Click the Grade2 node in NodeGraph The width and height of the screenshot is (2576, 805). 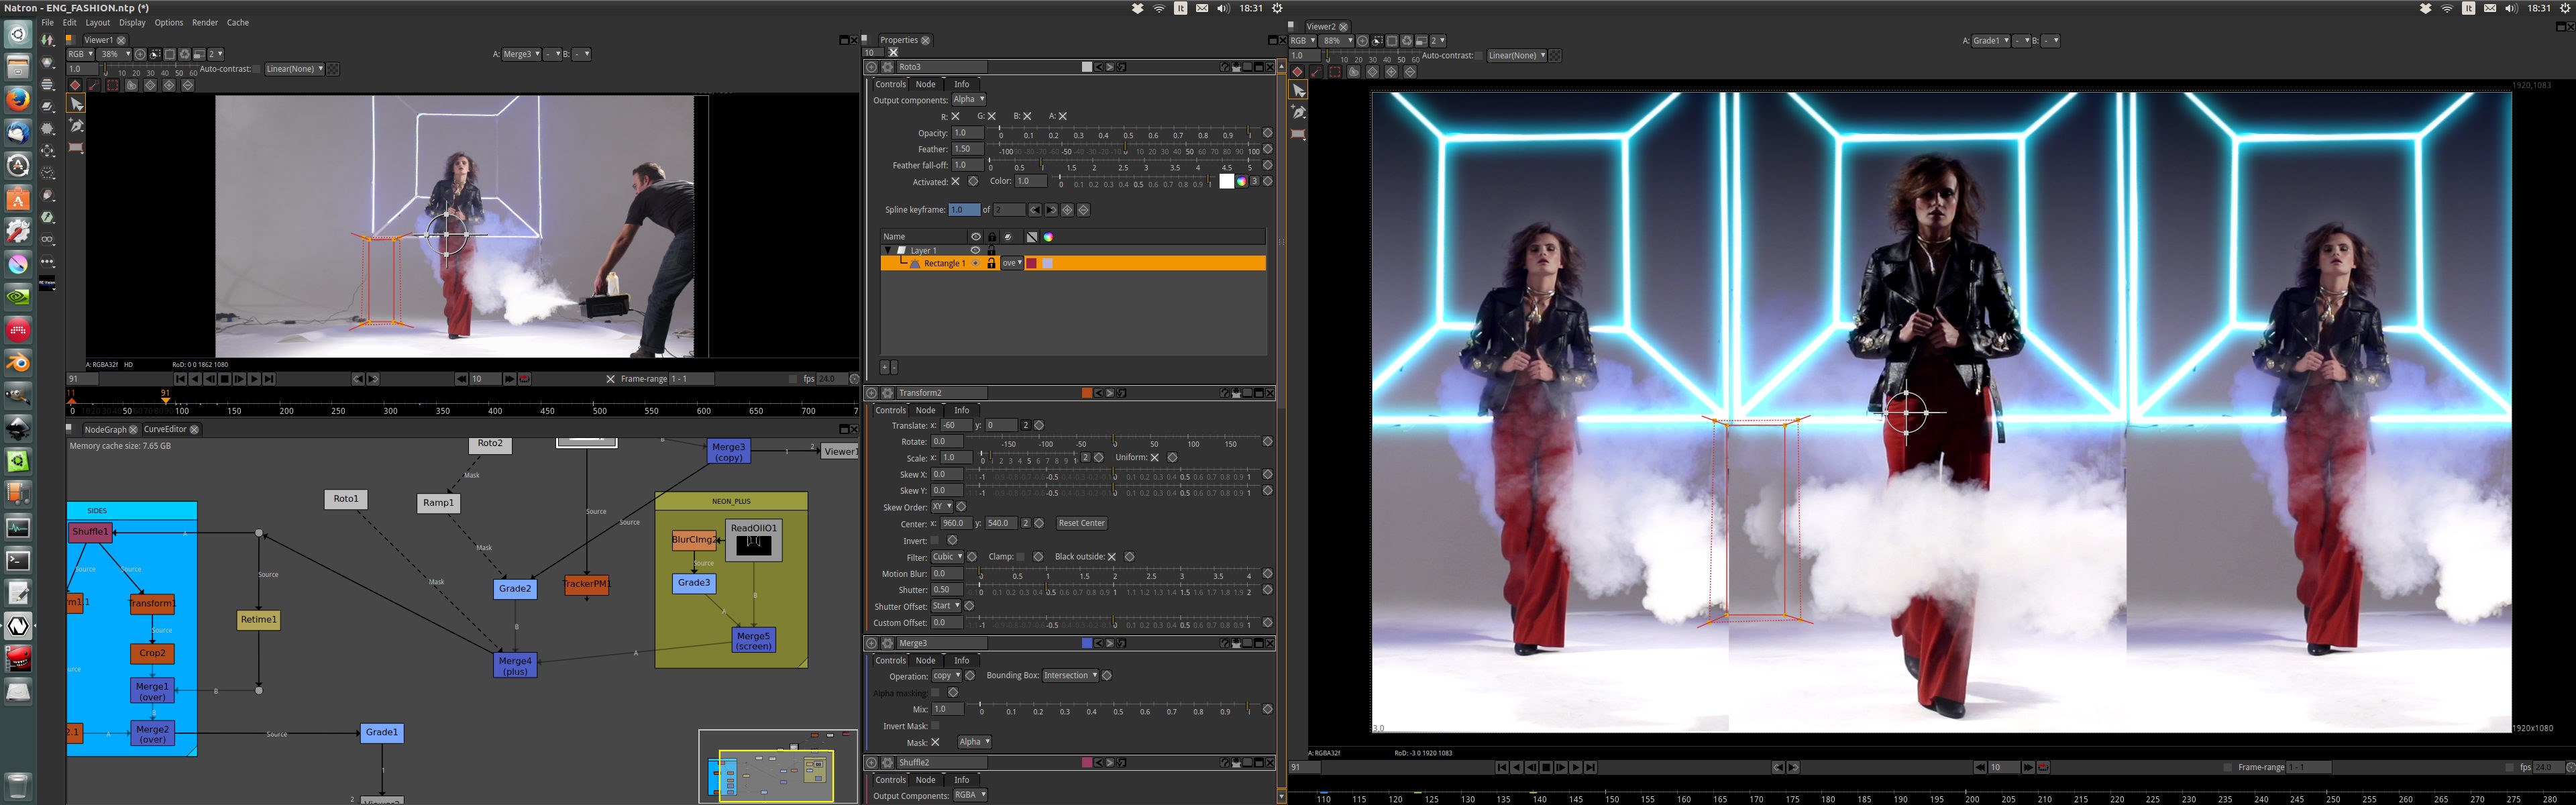(x=515, y=589)
